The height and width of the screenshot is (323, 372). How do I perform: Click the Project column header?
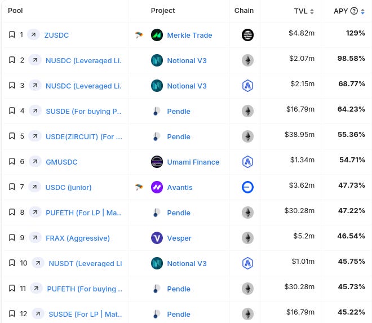(163, 11)
